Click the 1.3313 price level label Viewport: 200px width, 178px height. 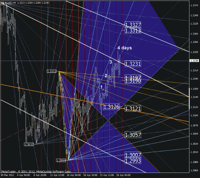click(133, 31)
